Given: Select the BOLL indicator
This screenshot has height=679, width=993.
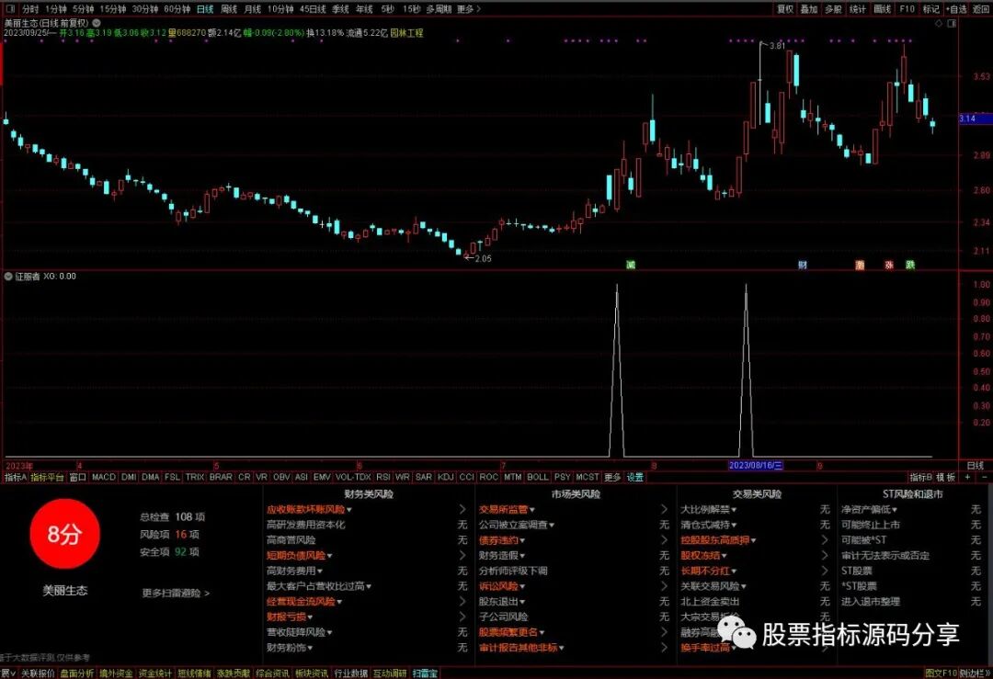Looking at the screenshot, I should [538, 477].
